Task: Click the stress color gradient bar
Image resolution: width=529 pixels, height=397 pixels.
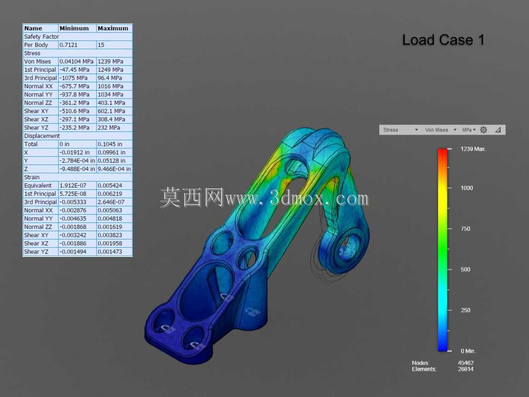Action: coord(443,250)
